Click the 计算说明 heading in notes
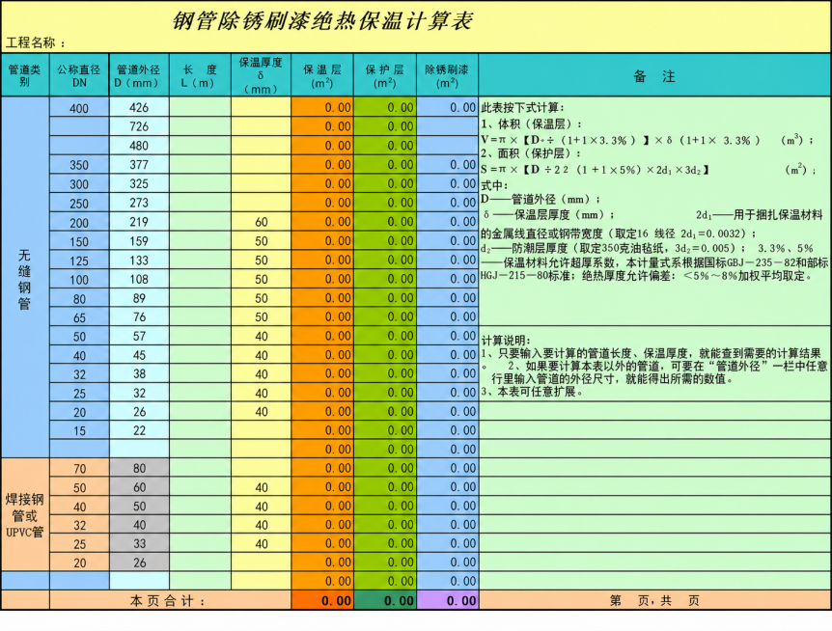Viewport: 832px width, 631px height. [506, 340]
